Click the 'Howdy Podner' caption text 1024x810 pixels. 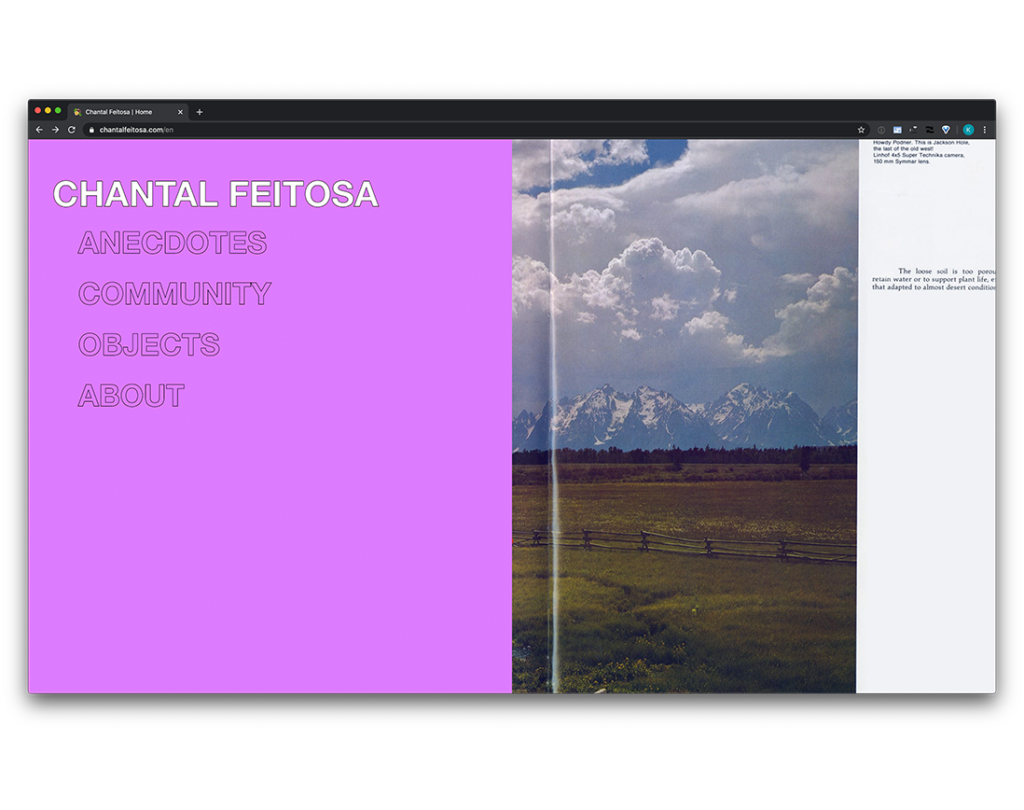(920, 151)
